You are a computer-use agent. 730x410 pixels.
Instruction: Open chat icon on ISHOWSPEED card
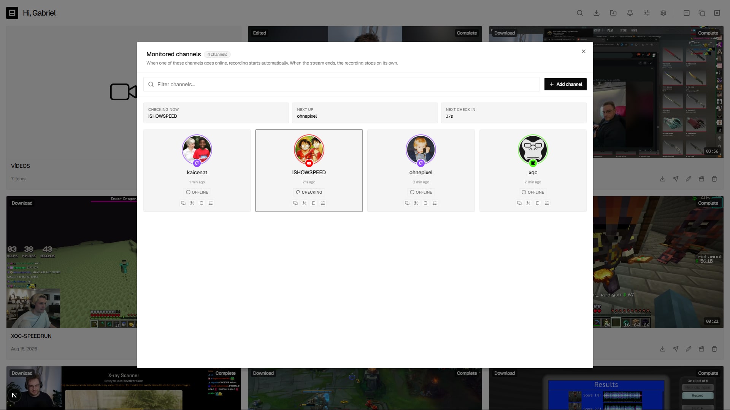click(295, 203)
